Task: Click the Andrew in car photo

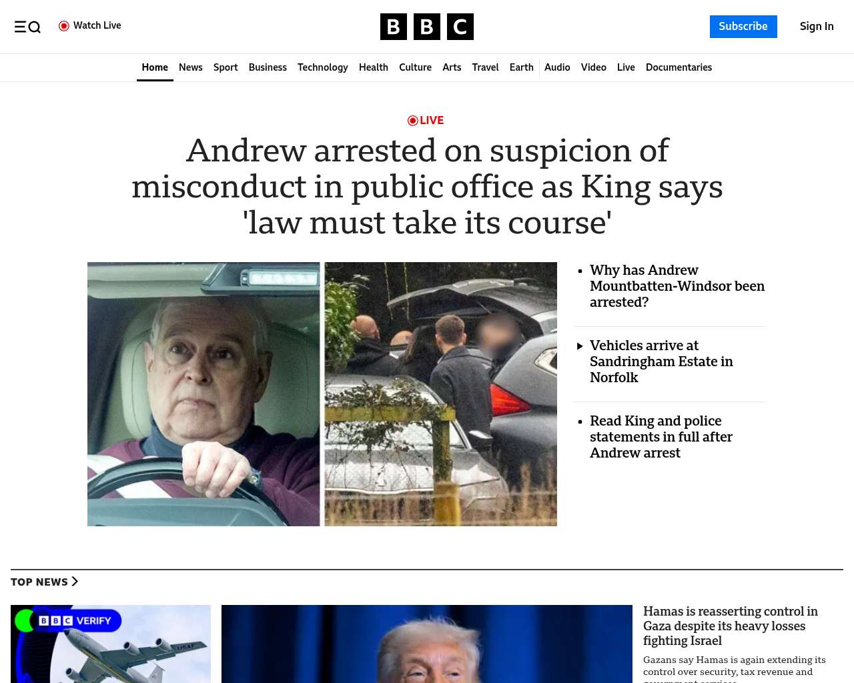Action: 203,394
